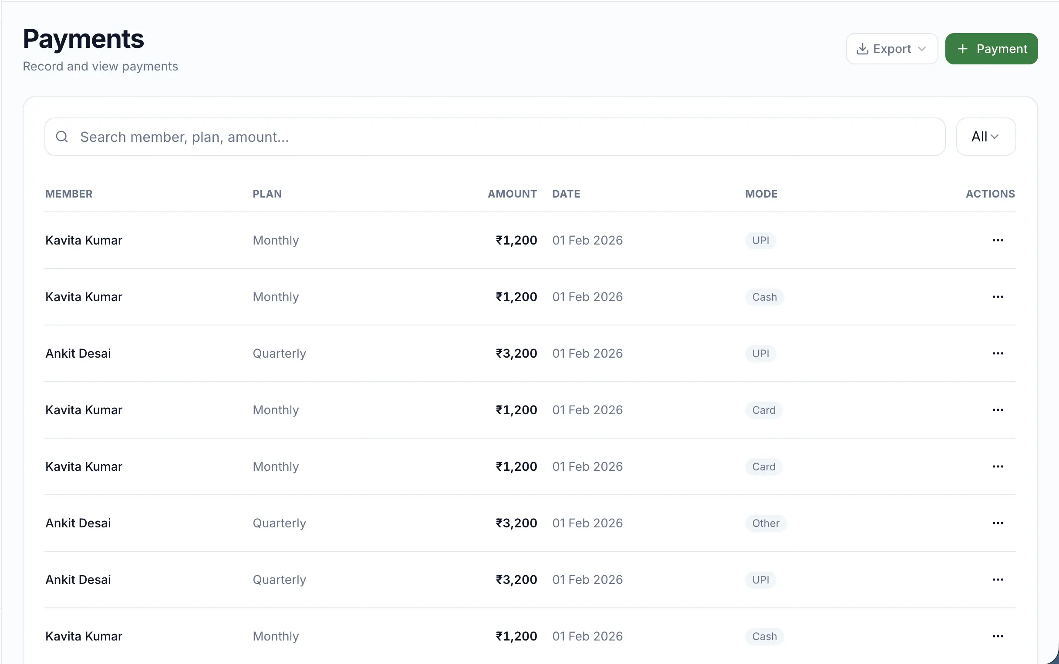Click into the search payments field
This screenshot has height=664, width=1059.
[307, 137]
